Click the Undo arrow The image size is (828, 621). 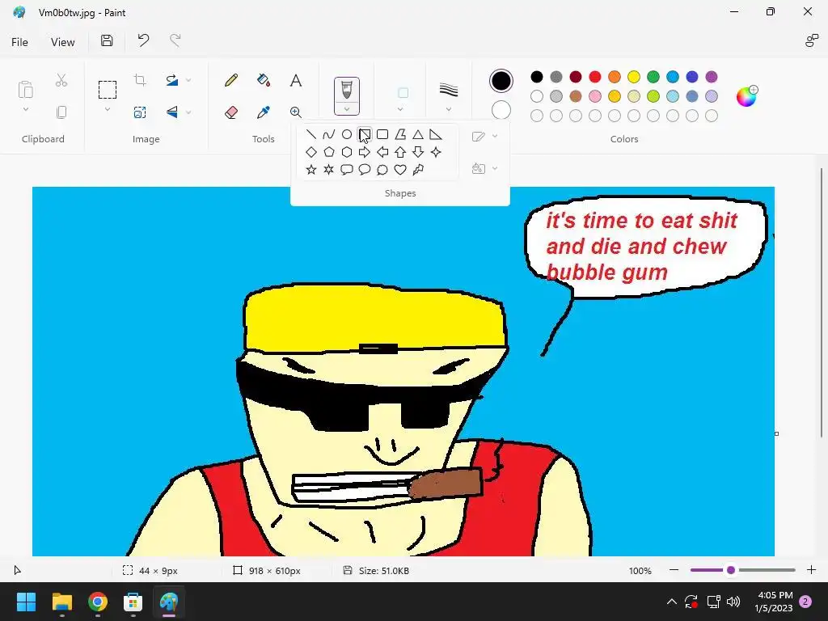click(143, 40)
